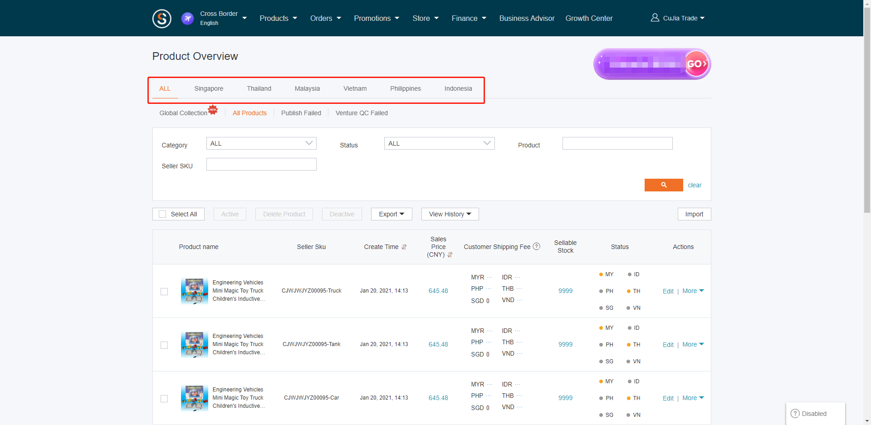Click the circular seller center logo
This screenshot has width=871, height=425.
[x=162, y=18]
